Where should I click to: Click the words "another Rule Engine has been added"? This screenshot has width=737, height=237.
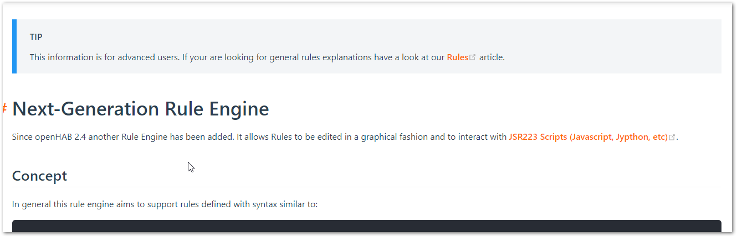coord(167,137)
